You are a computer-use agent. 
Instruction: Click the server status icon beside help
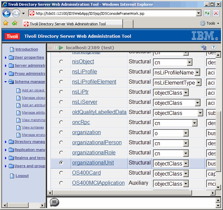coord(203,48)
